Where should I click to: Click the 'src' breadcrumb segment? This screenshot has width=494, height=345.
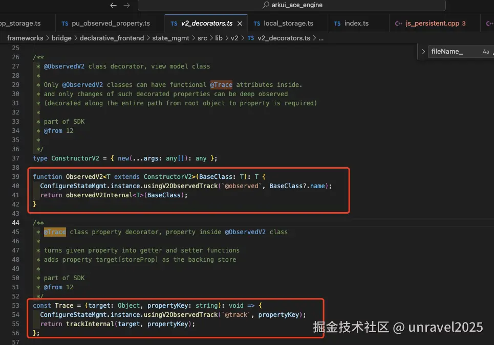coord(202,38)
